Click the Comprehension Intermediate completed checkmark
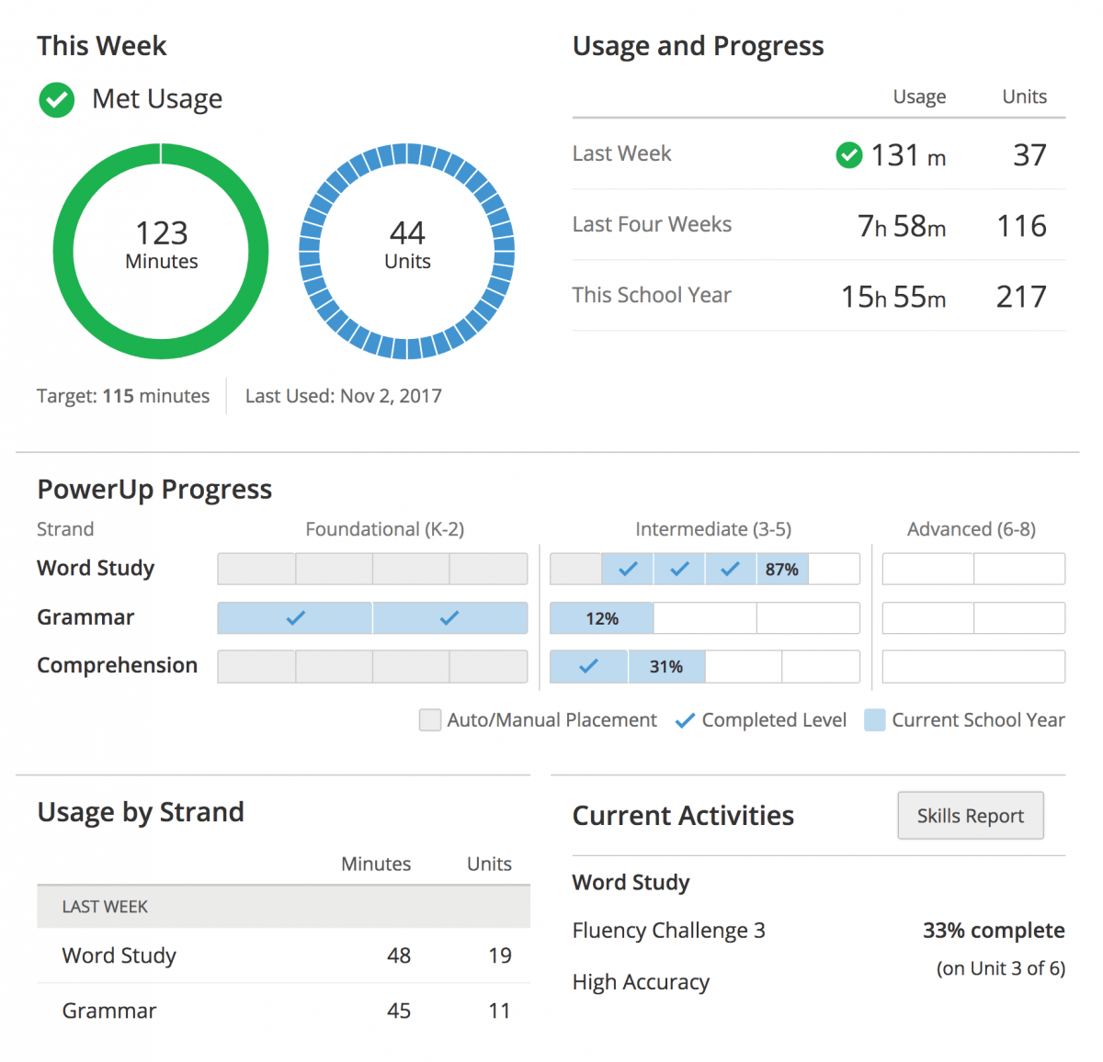Screen dimensions: 1103x1062 [x=588, y=666]
